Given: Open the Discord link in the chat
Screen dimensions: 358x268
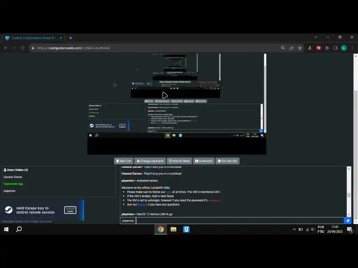Looking at the screenshot, I should click(142, 204).
